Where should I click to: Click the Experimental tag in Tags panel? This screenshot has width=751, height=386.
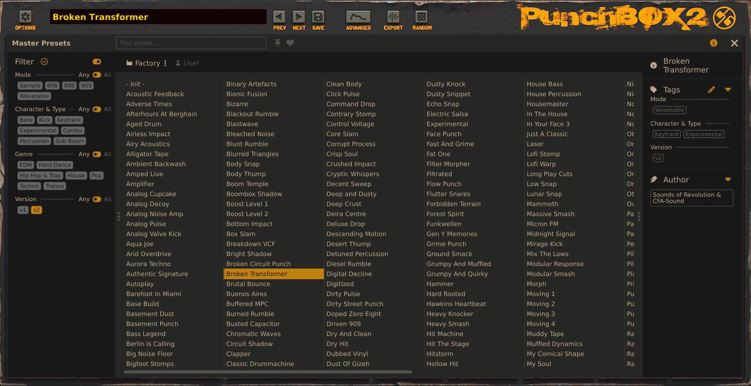pos(704,134)
